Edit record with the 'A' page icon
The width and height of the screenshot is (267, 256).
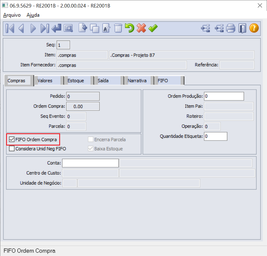click(106, 28)
